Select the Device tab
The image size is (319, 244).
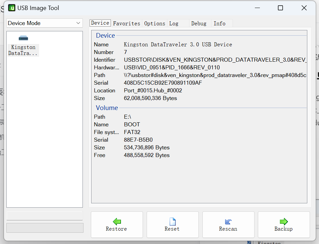pos(100,23)
